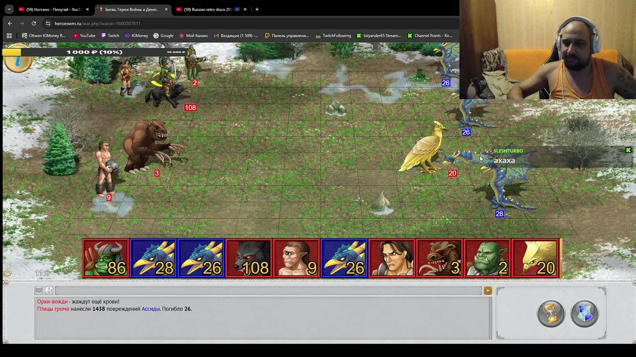The width and height of the screenshot is (636, 357).
Task: Click the Kick logo icon in chat overlay
Action: pyautogui.click(x=628, y=150)
